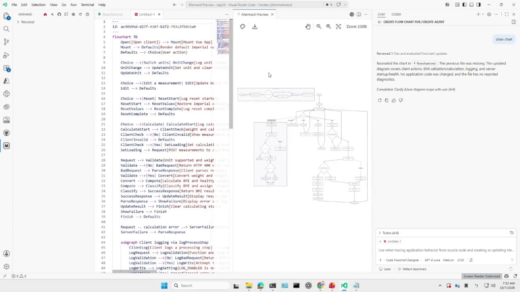The height and width of the screenshot is (292, 520).
Task: Maximize the chat panel
Action: [506, 15]
